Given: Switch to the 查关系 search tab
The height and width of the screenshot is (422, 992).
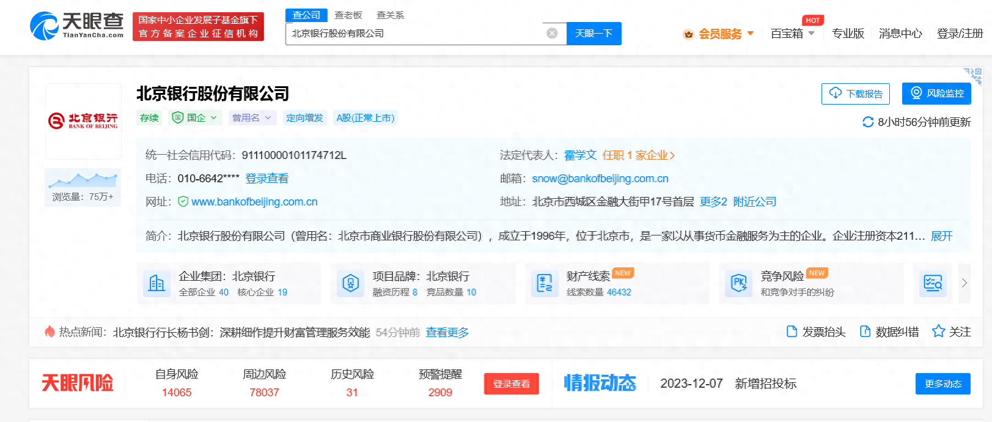Looking at the screenshot, I should click(x=390, y=15).
